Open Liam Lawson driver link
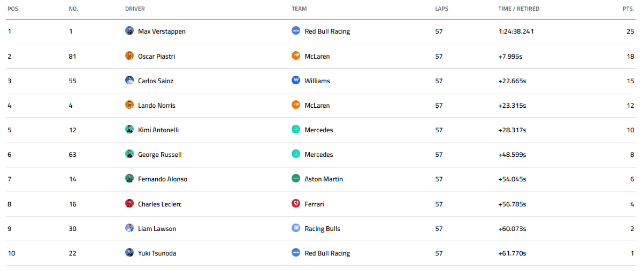641x271 pixels. tap(157, 229)
